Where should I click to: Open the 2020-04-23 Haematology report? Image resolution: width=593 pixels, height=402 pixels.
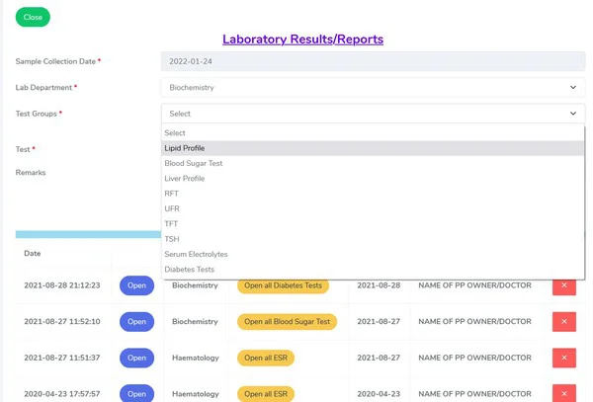137,393
